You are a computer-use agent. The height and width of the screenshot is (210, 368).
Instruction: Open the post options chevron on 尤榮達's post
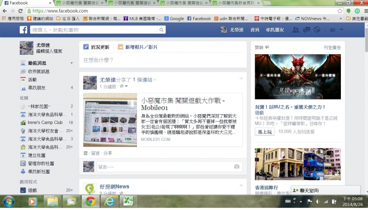click(x=241, y=78)
